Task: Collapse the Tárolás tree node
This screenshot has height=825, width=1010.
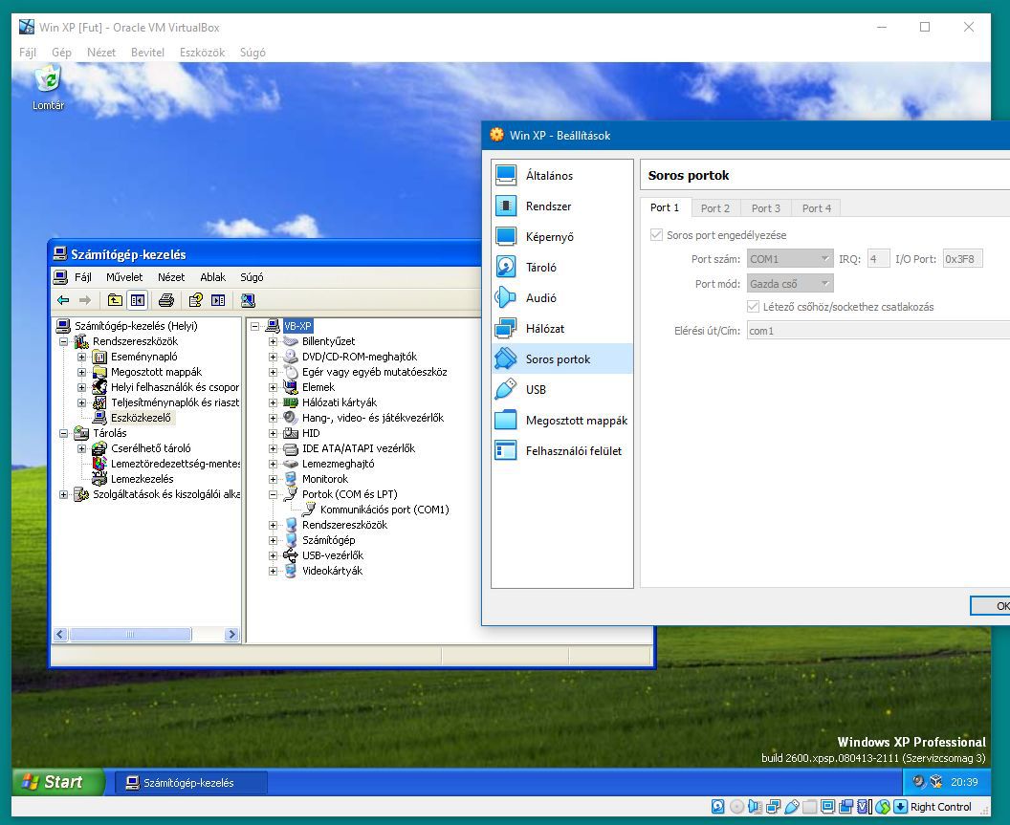Action: point(64,433)
